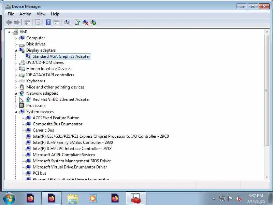
Task: Expand the Computer category
Action: coord(16,38)
